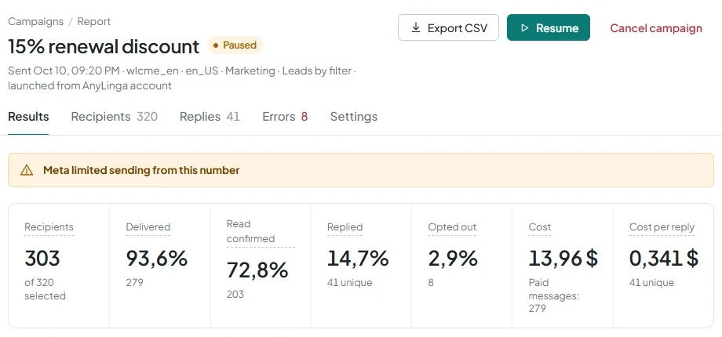Click the Meta limited sending warning banner
This screenshot has height=337, width=722.
tap(360, 170)
